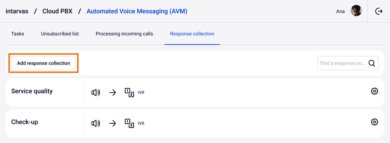This screenshot has height=143, width=390.
Task: Click Check-up speaker icon
Action: pyautogui.click(x=95, y=123)
